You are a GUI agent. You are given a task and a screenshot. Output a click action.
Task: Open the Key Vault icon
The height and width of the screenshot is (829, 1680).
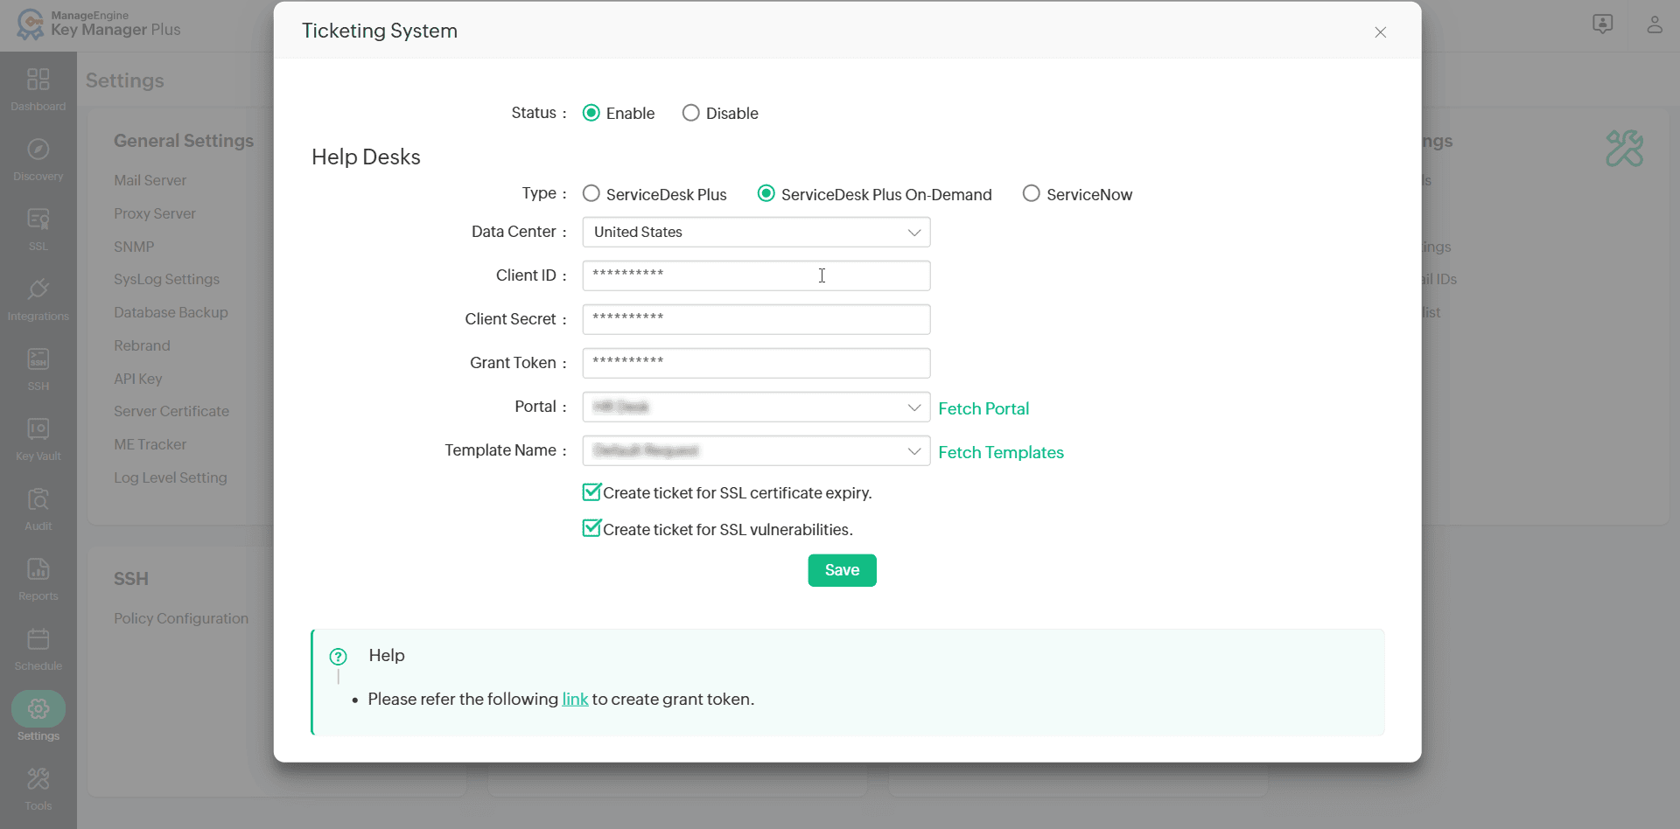point(38,429)
